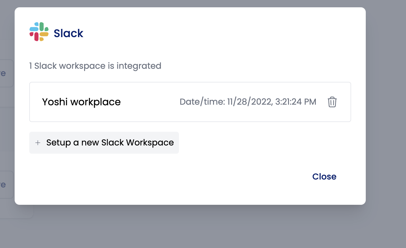
Task: Click the plus icon beside Setup a new Slack Workspace
Action: pyautogui.click(x=38, y=143)
